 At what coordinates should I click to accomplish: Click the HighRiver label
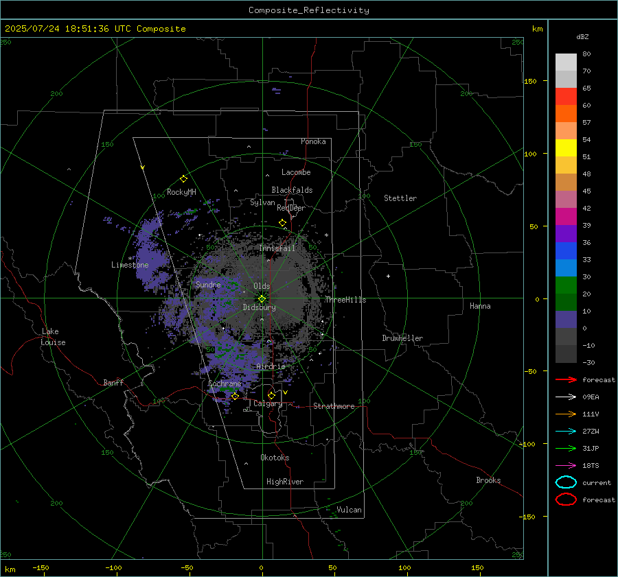pos(285,482)
